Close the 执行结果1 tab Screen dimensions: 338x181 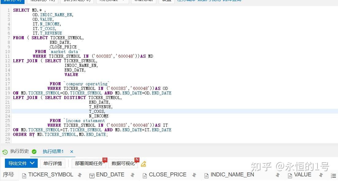tap(71, 151)
